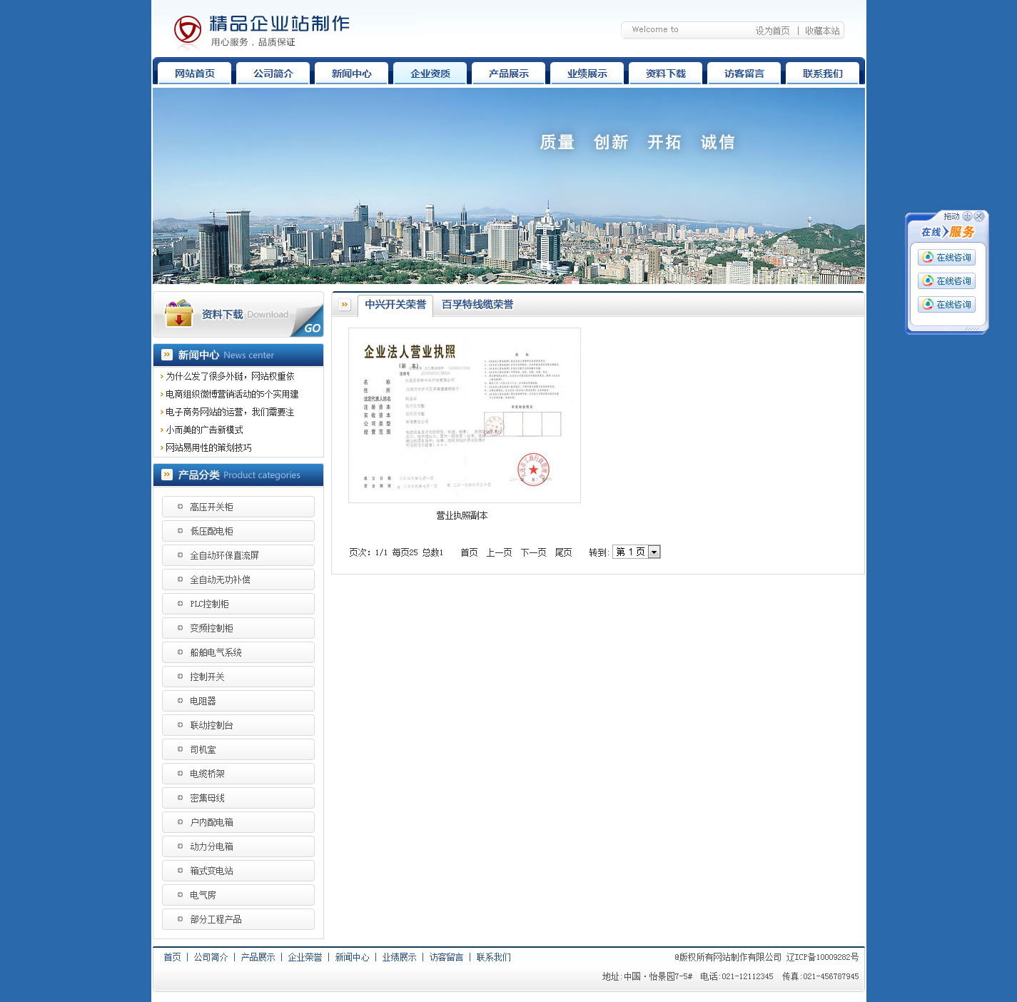The image size is (1017, 1002).
Task: Click the 设为首页 link in header
Action: point(772,31)
